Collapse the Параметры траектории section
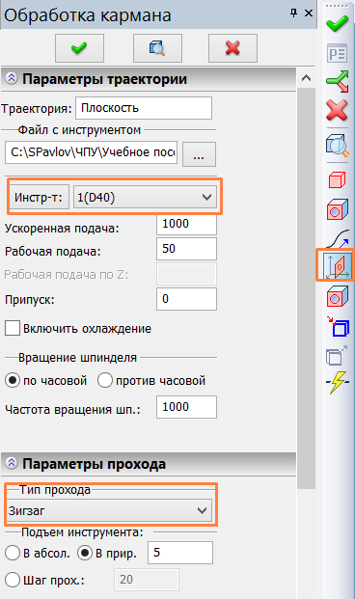Viewport: 355px width, 599px height. coord(12,79)
